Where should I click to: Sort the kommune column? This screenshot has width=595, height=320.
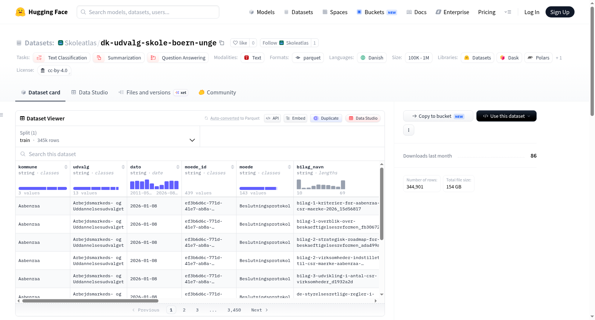(x=66, y=167)
